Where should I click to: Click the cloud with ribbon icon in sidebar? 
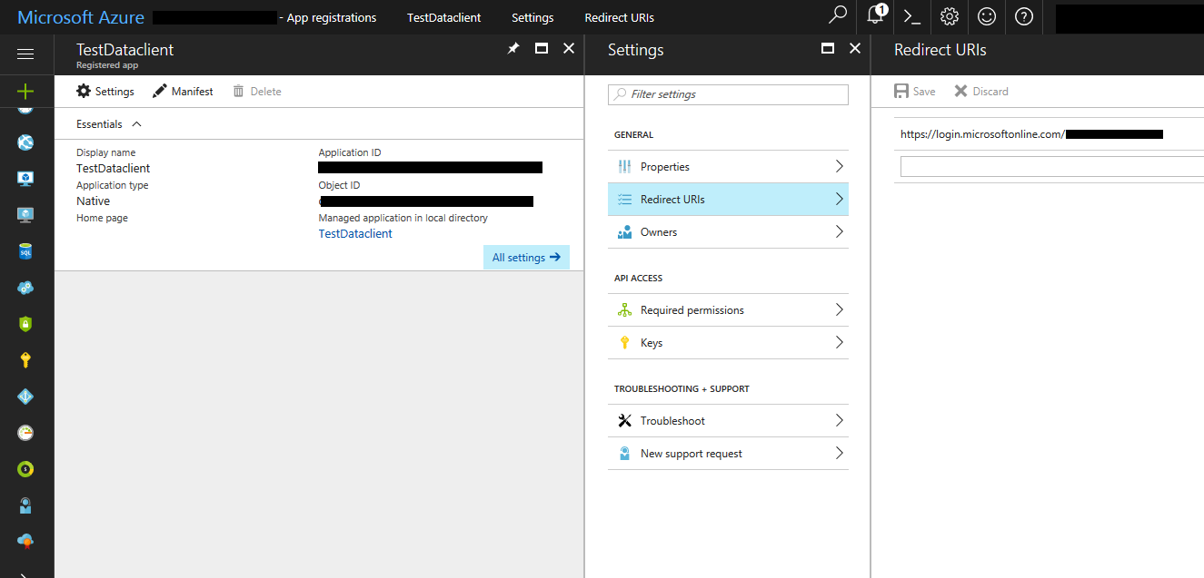point(25,542)
